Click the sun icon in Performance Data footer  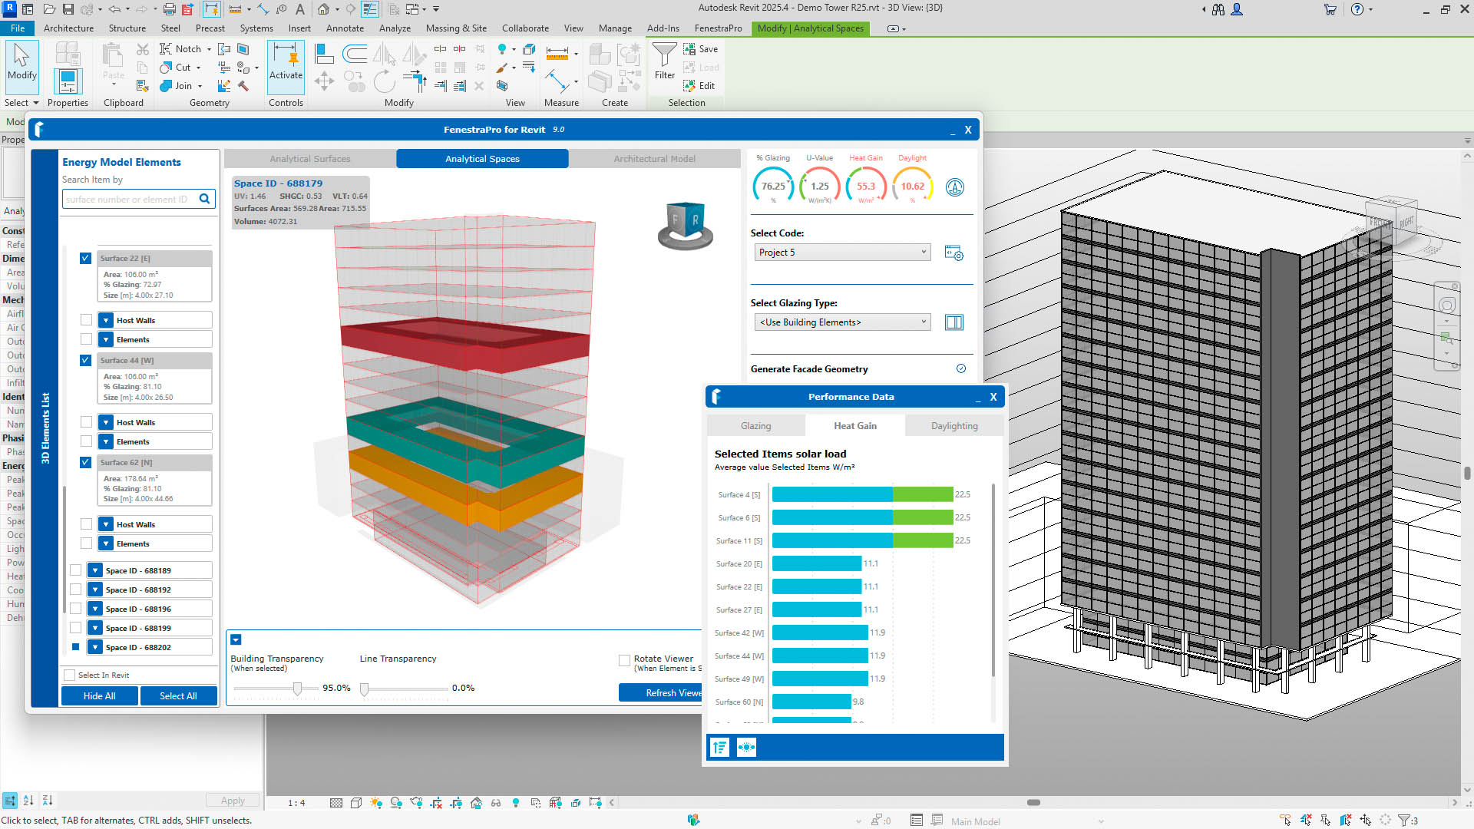click(x=746, y=747)
